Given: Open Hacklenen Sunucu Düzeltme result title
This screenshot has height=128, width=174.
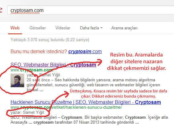Looking at the screenshot, I should (x=86, y=102).
